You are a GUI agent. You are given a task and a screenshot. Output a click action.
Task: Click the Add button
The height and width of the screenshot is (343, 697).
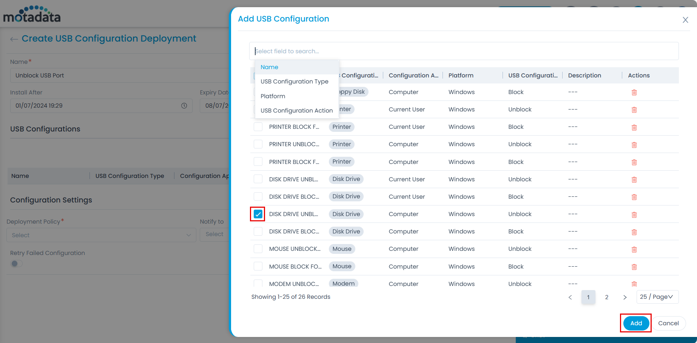(x=635, y=323)
